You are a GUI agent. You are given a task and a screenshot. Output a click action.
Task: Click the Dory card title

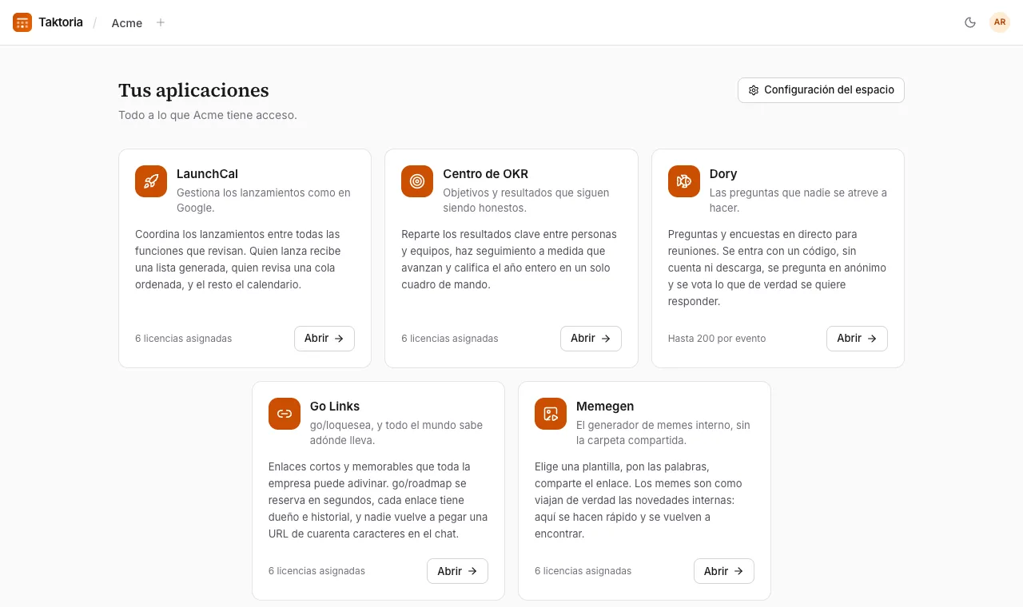(x=723, y=174)
